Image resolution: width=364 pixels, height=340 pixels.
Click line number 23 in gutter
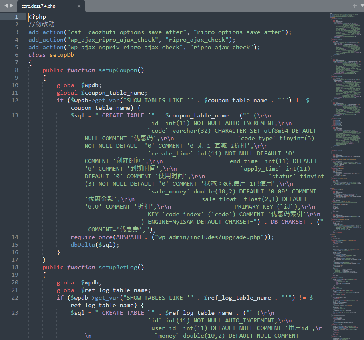(15, 313)
